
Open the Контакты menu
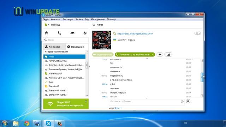[x=55, y=19]
